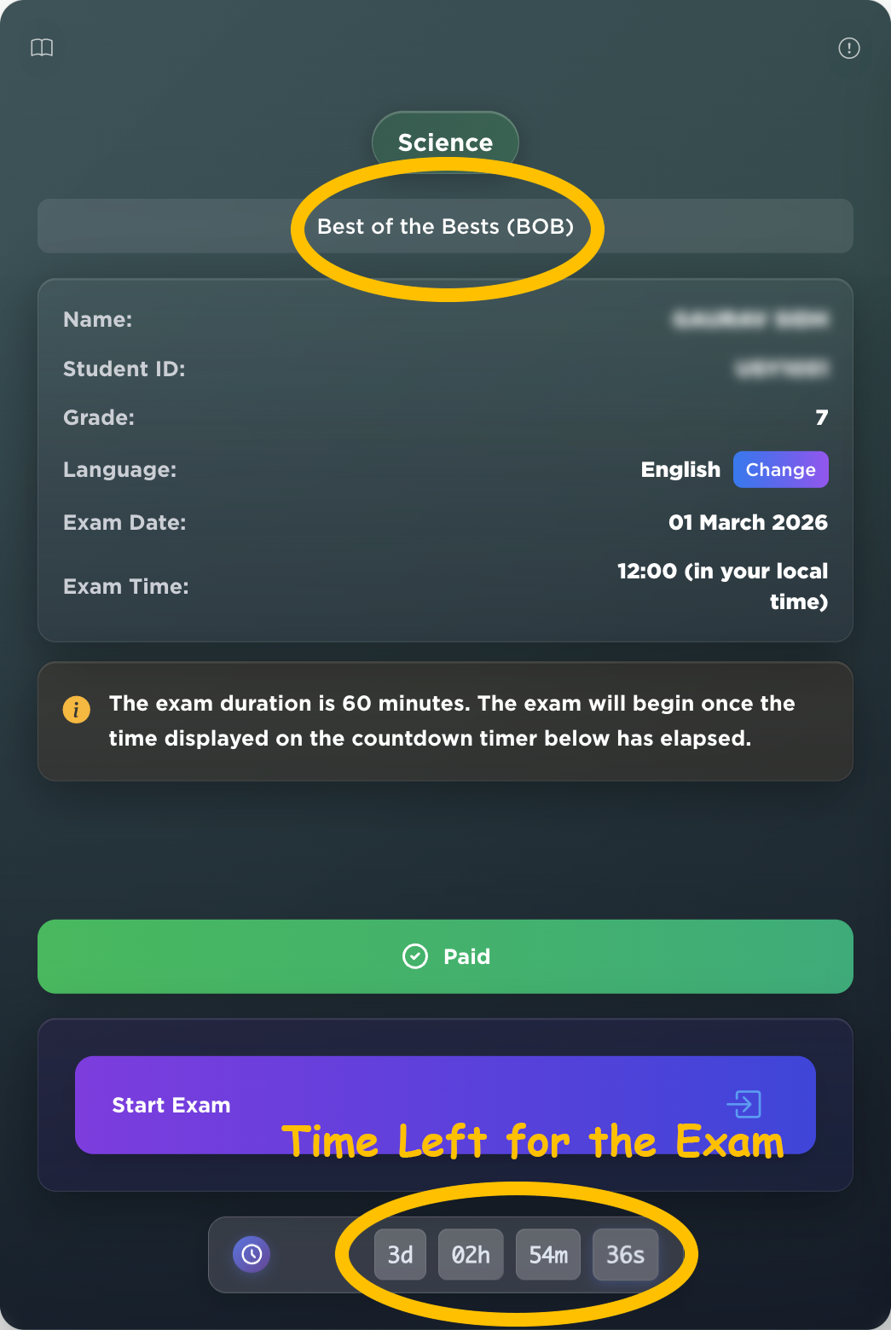Click the 02h hours countdown box

coord(471,1255)
